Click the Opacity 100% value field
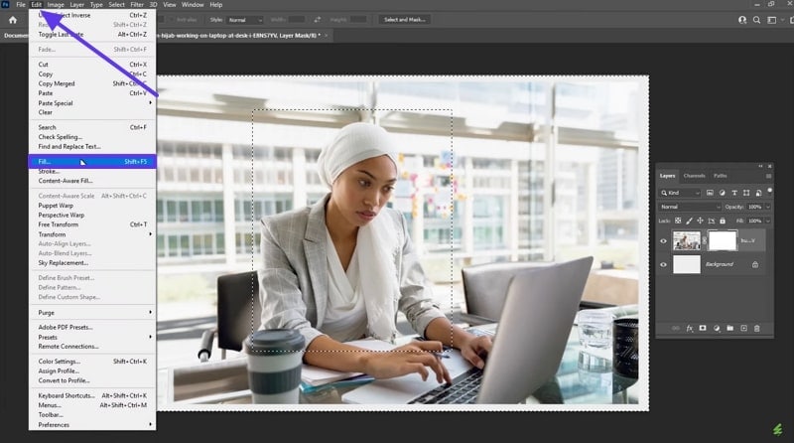This screenshot has height=443, width=794. pos(754,207)
